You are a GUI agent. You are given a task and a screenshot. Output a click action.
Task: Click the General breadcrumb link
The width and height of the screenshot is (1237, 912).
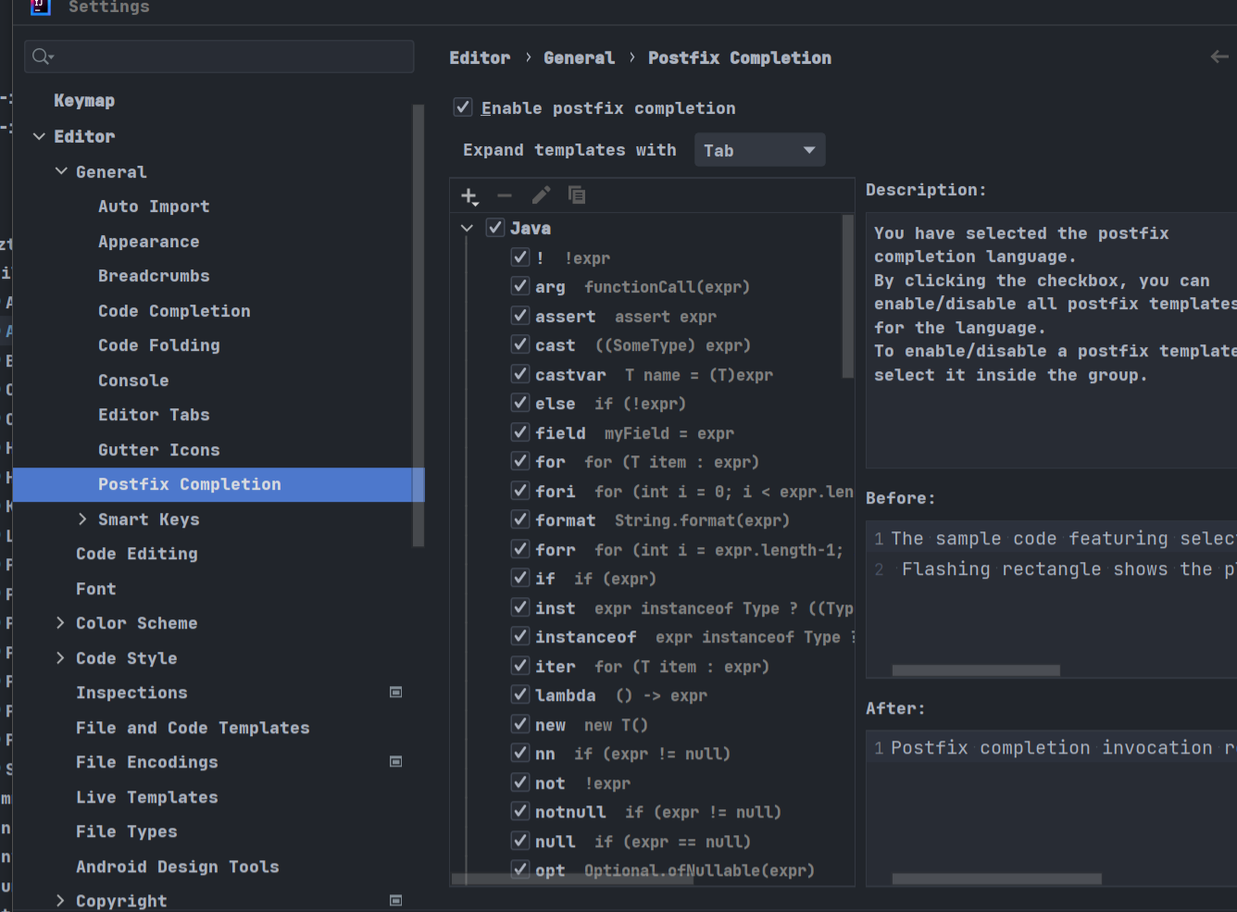579,57
